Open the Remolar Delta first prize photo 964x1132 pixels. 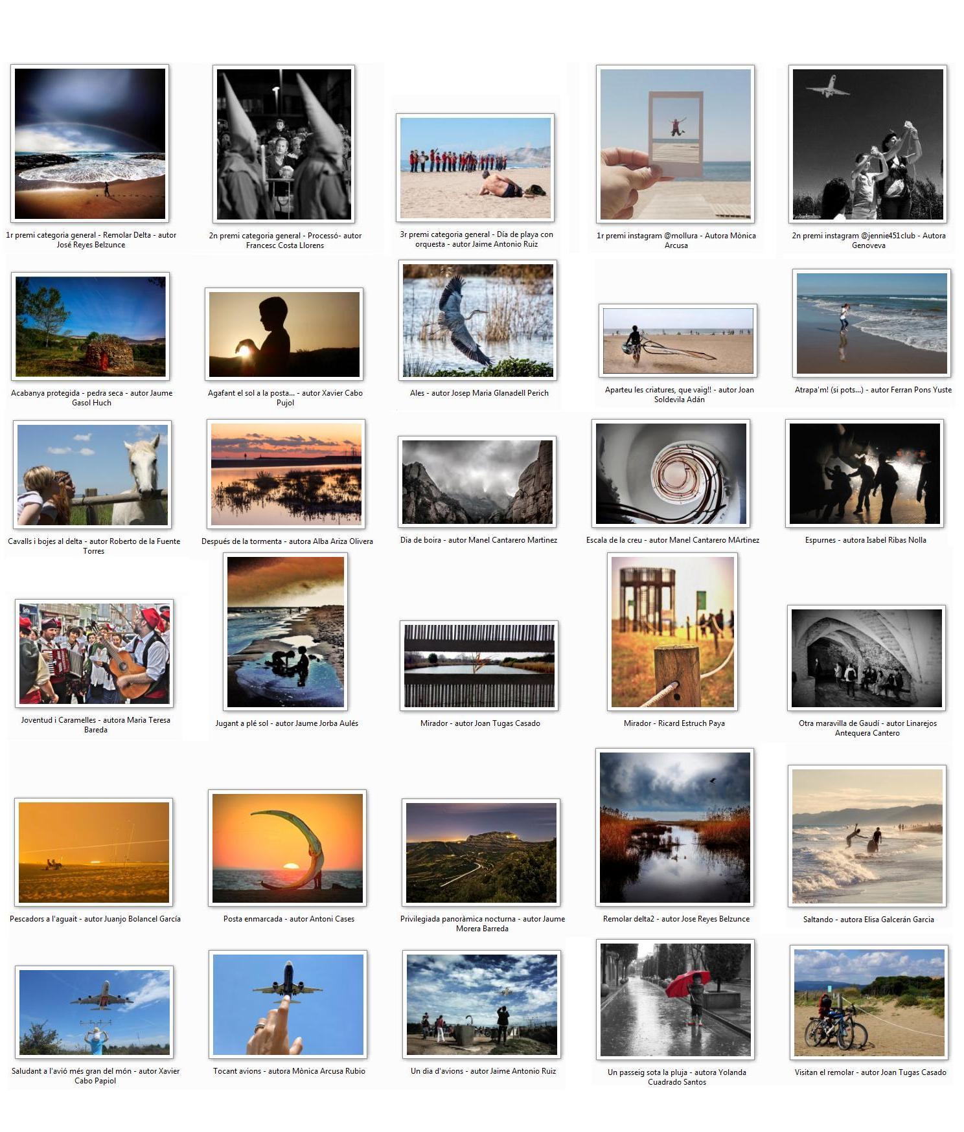pos(90,144)
